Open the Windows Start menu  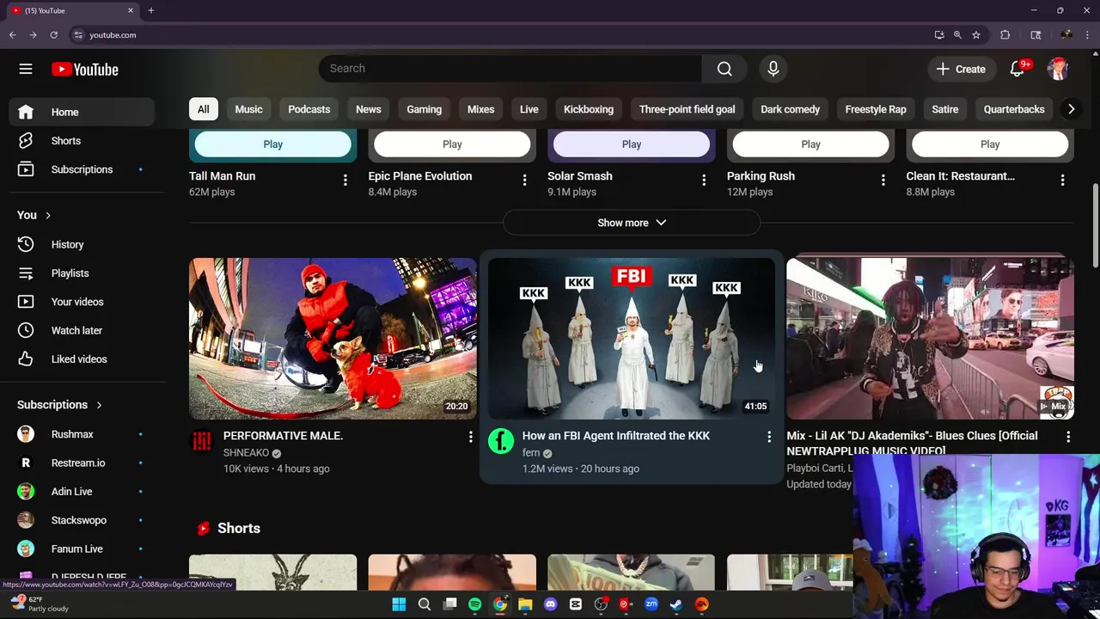(399, 604)
